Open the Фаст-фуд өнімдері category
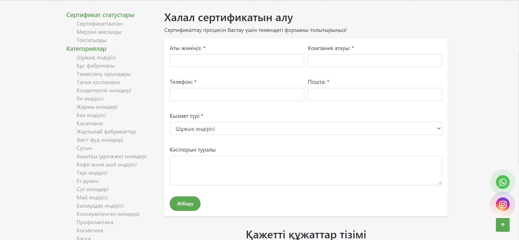 tap(100, 140)
